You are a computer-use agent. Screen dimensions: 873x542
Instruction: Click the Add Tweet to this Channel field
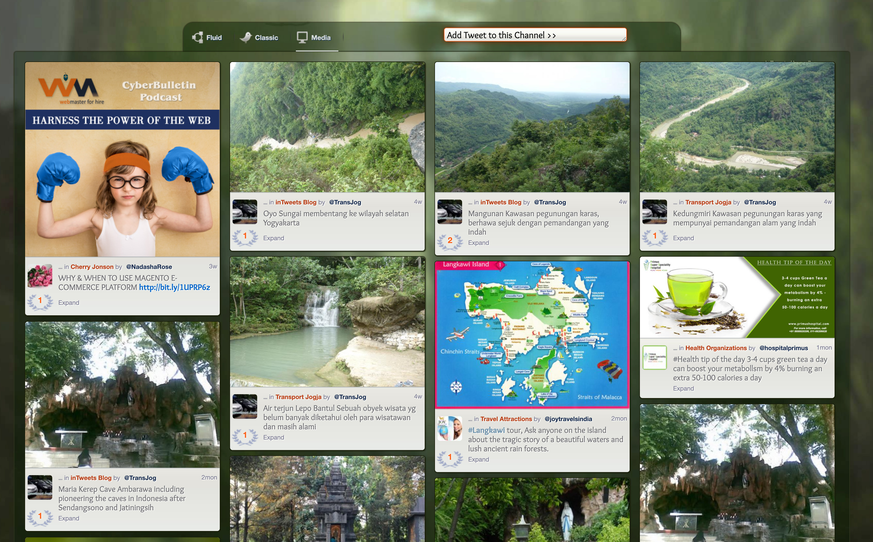click(535, 35)
